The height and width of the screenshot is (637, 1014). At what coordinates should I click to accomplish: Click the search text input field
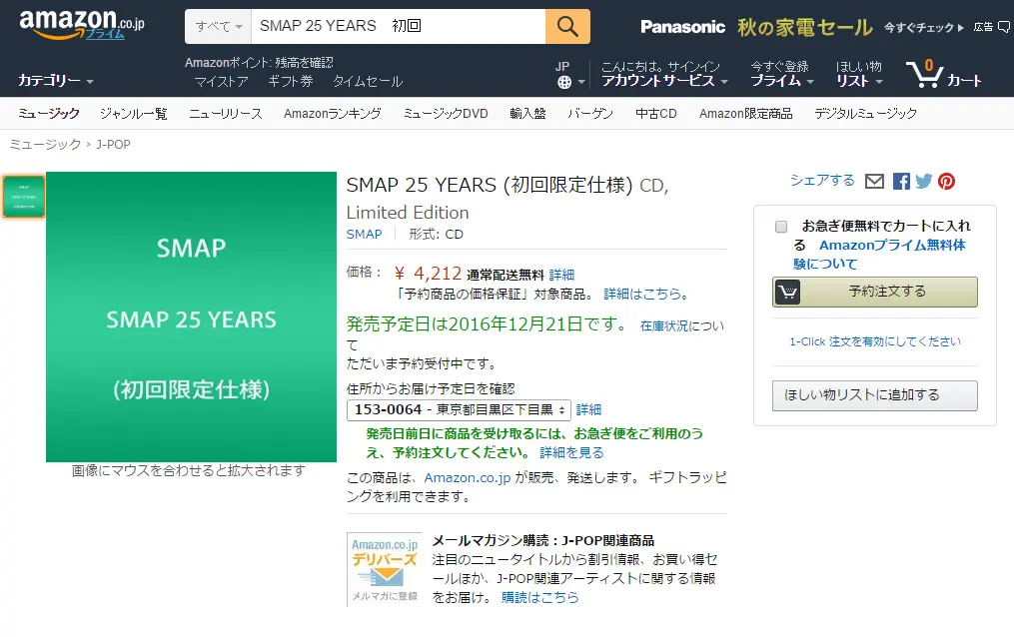[399, 27]
